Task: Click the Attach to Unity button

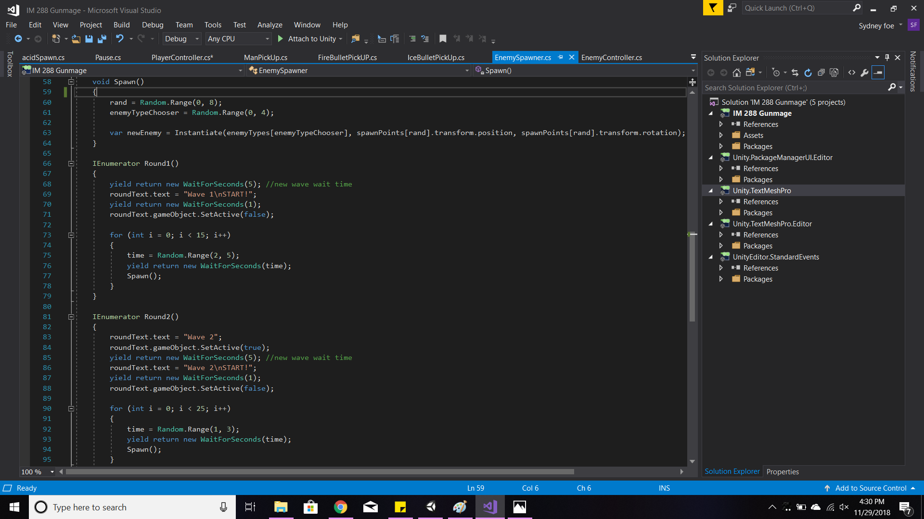Action: (310, 39)
